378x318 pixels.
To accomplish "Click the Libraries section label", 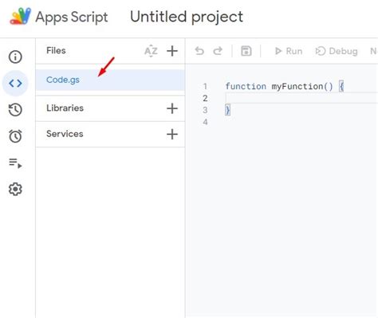I will click(x=65, y=108).
